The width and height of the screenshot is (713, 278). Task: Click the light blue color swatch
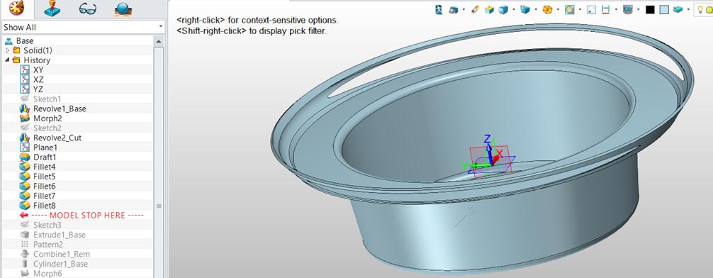[664, 9]
